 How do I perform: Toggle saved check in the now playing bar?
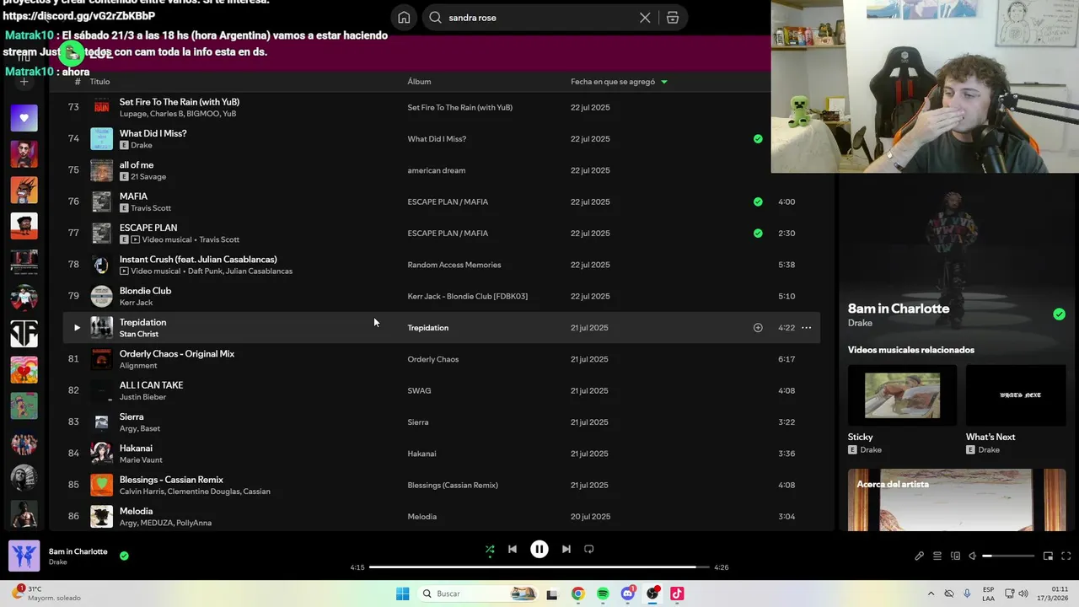[124, 556]
